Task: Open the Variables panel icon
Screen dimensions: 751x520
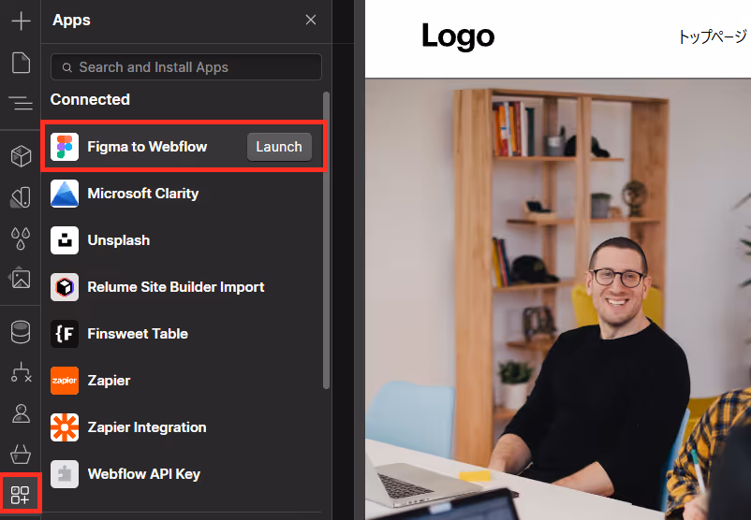Action: pos(21,197)
